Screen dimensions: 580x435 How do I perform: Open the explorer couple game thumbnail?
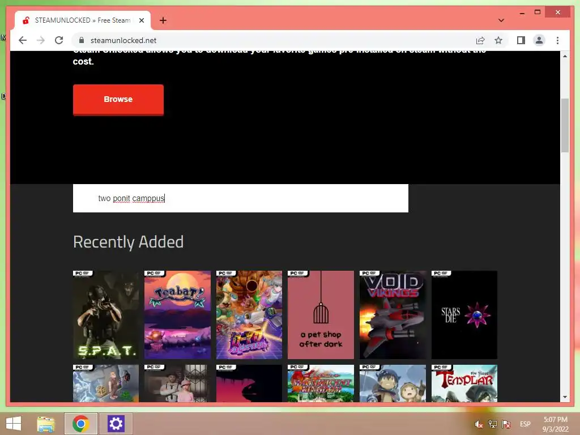click(x=177, y=383)
